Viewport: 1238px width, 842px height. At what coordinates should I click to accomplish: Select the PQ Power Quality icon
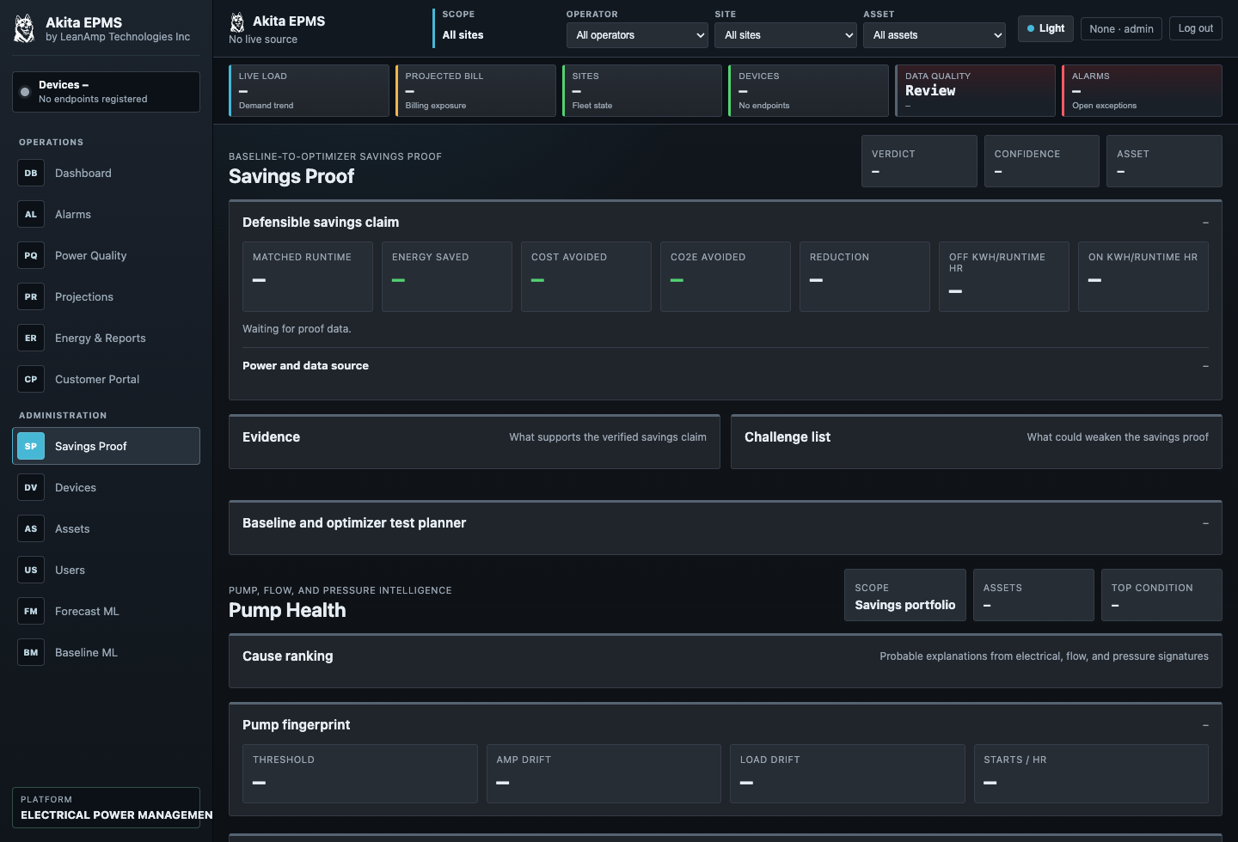pos(31,255)
